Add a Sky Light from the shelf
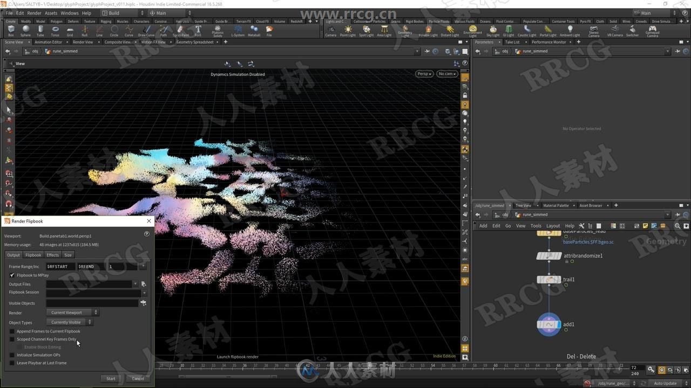This screenshot has width=691, height=388. (493, 31)
